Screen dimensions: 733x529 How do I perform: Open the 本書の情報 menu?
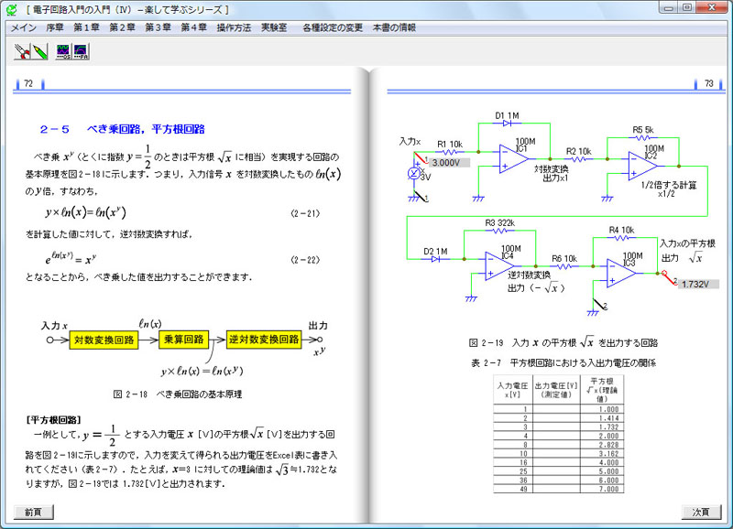tap(394, 27)
